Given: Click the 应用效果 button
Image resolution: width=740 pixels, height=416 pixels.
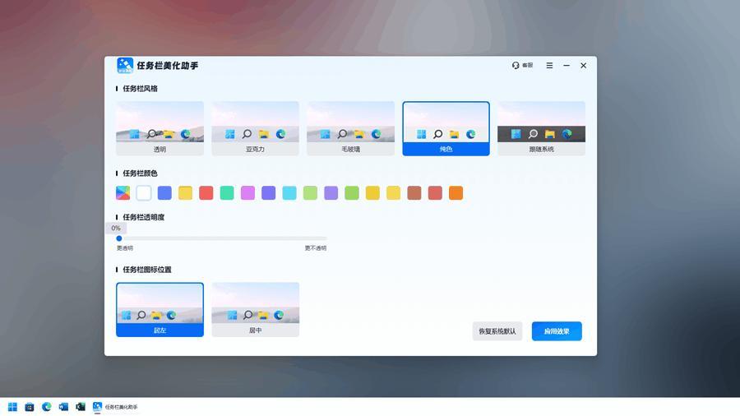Looking at the screenshot, I should click(557, 331).
